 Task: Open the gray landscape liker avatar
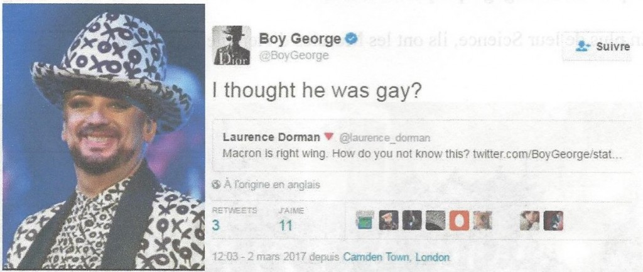click(435, 221)
